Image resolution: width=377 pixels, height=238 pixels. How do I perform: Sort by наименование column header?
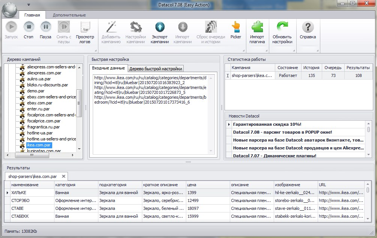click(32, 185)
